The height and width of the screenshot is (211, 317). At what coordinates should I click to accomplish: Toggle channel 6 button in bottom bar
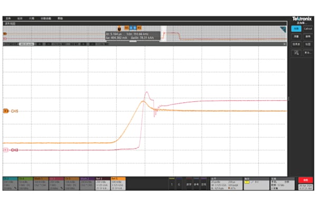coord(179,184)
